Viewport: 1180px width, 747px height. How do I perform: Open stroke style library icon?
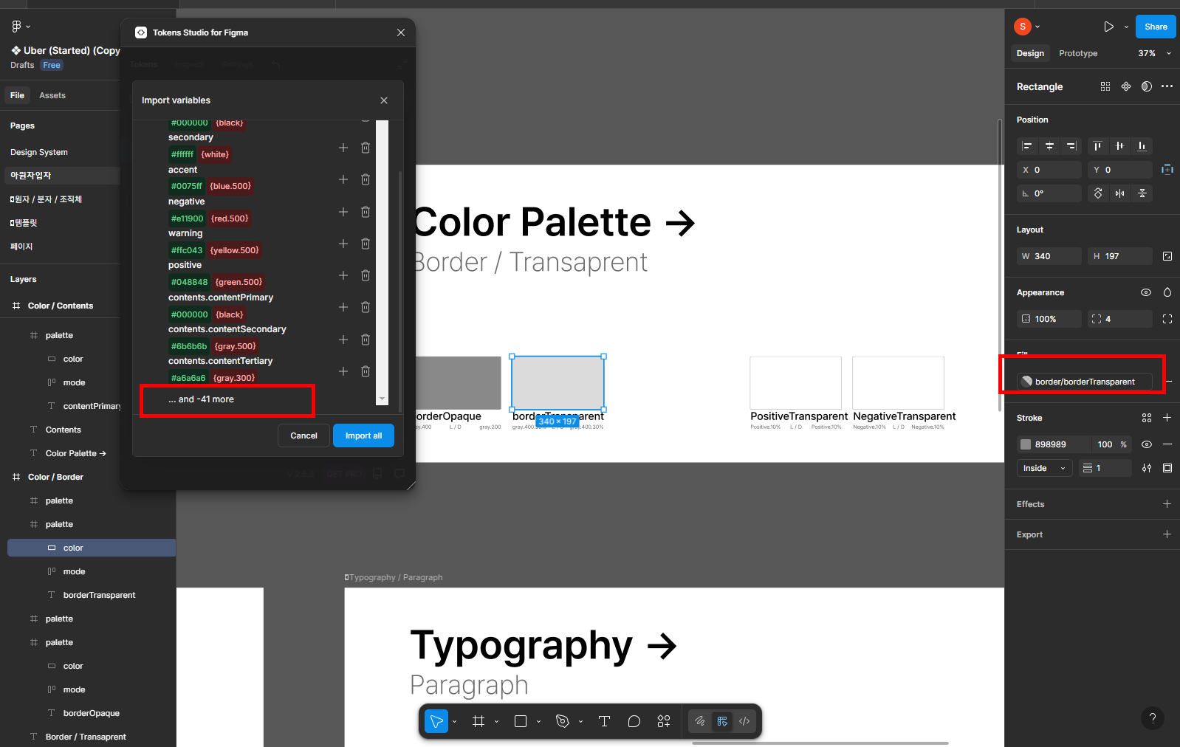pyautogui.click(x=1147, y=418)
